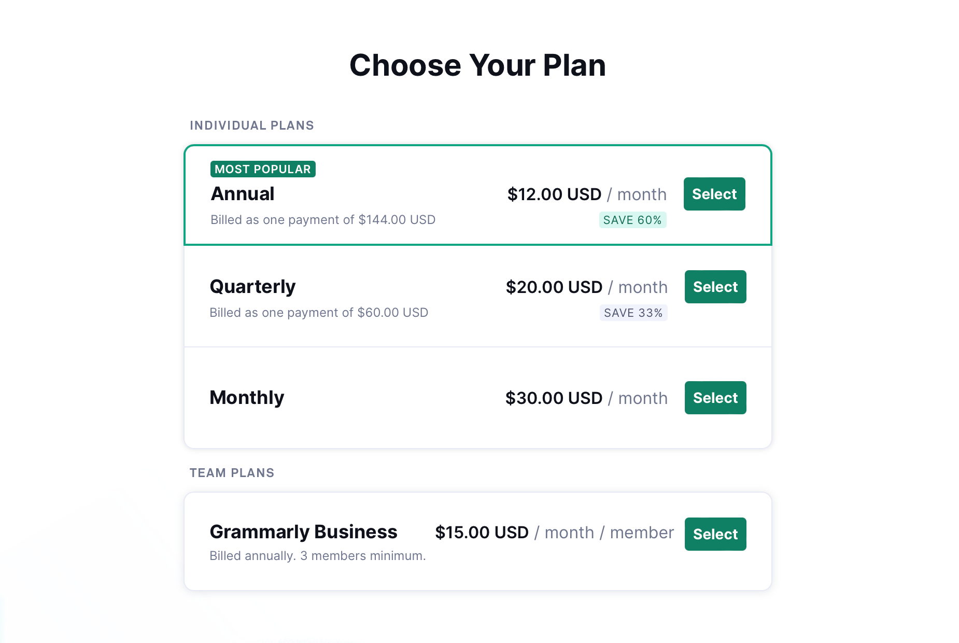Click the 3 members minimum note
The height and width of the screenshot is (643, 959).
pos(317,556)
